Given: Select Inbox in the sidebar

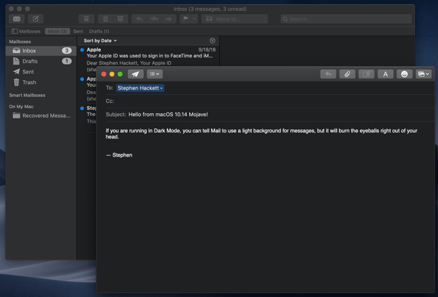Looking at the screenshot, I should (x=41, y=51).
